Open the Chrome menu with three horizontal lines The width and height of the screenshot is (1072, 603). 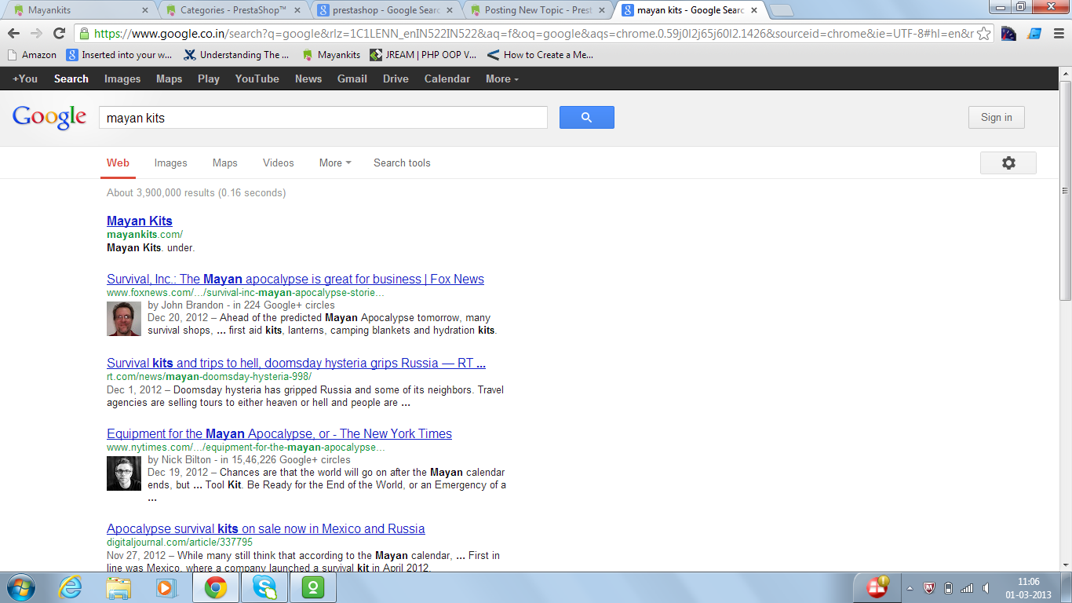pos(1059,34)
